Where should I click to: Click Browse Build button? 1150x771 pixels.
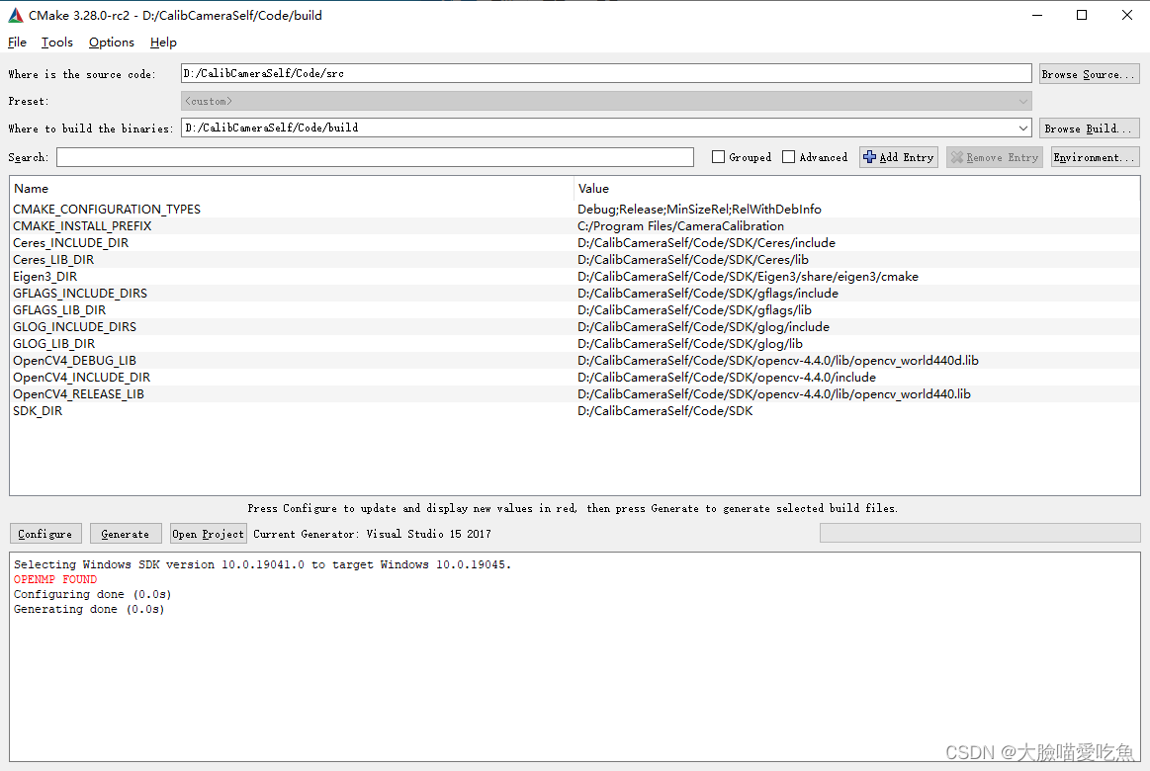(1089, 128)
